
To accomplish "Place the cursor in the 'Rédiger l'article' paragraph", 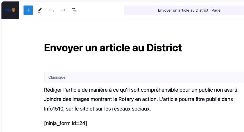I will click(141, 99).
